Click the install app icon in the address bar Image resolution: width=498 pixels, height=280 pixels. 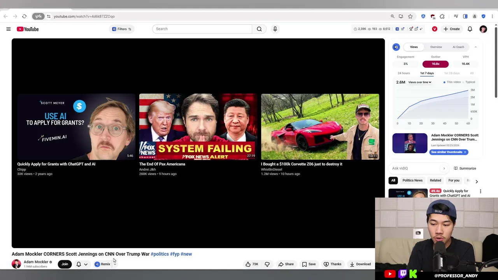[x=401, y=16]
